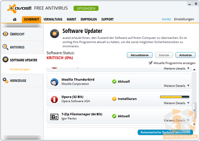The image size is (200, 141).
Task: Click Opera installation progress bar
Action: point(175,97)
